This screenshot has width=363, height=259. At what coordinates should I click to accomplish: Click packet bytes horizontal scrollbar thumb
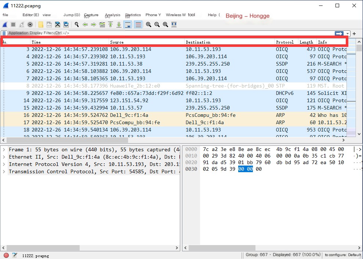[x=222, y=248]
